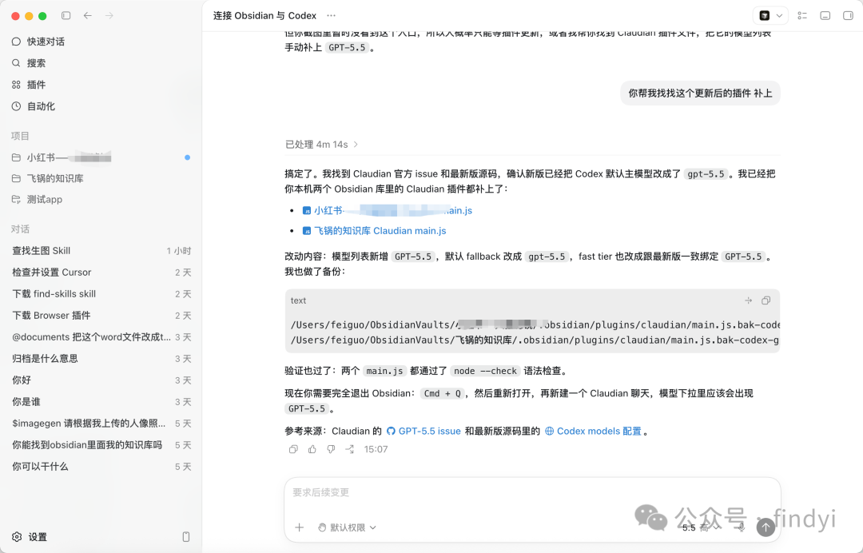The height and width of the screenshot is (553, 863).
Task: Open the 归档是什么意思 conversation
Action: [x=101, y=359]
